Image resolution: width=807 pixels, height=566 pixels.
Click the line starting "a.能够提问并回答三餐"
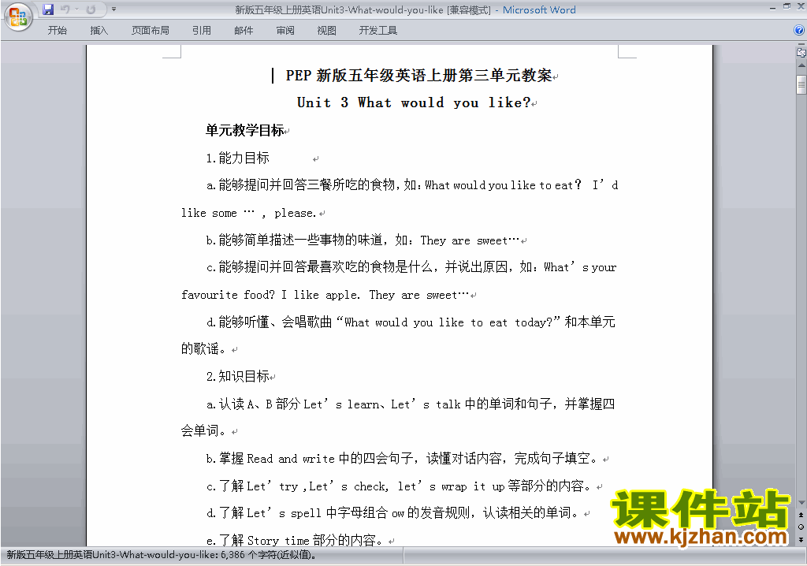point(411,185)
